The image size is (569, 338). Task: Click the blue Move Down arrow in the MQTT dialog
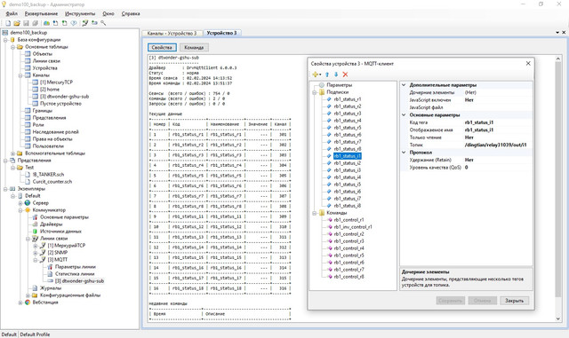[x=336, y=75]
